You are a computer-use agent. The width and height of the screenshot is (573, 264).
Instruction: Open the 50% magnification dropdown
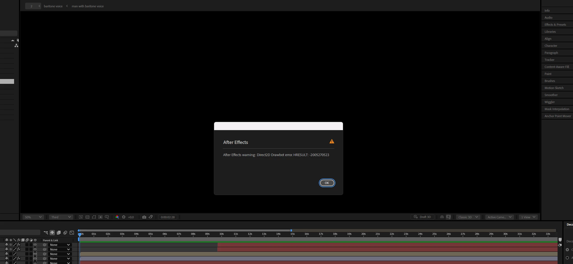click(x=33, y=217)
